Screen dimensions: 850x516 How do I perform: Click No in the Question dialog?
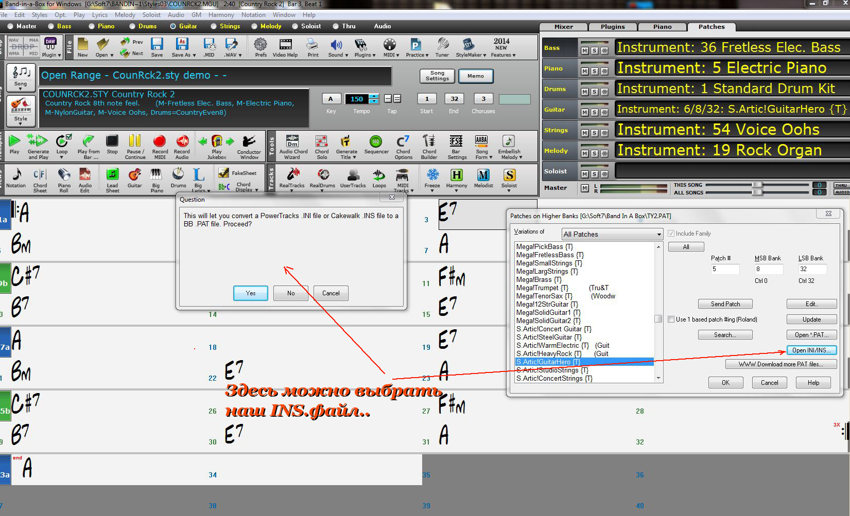click(291, 293)
